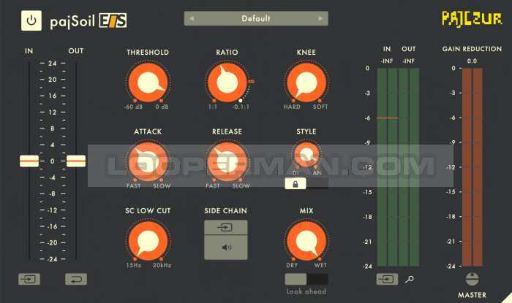
Task: Click the input button below level meters
Action: coord(387,279)
